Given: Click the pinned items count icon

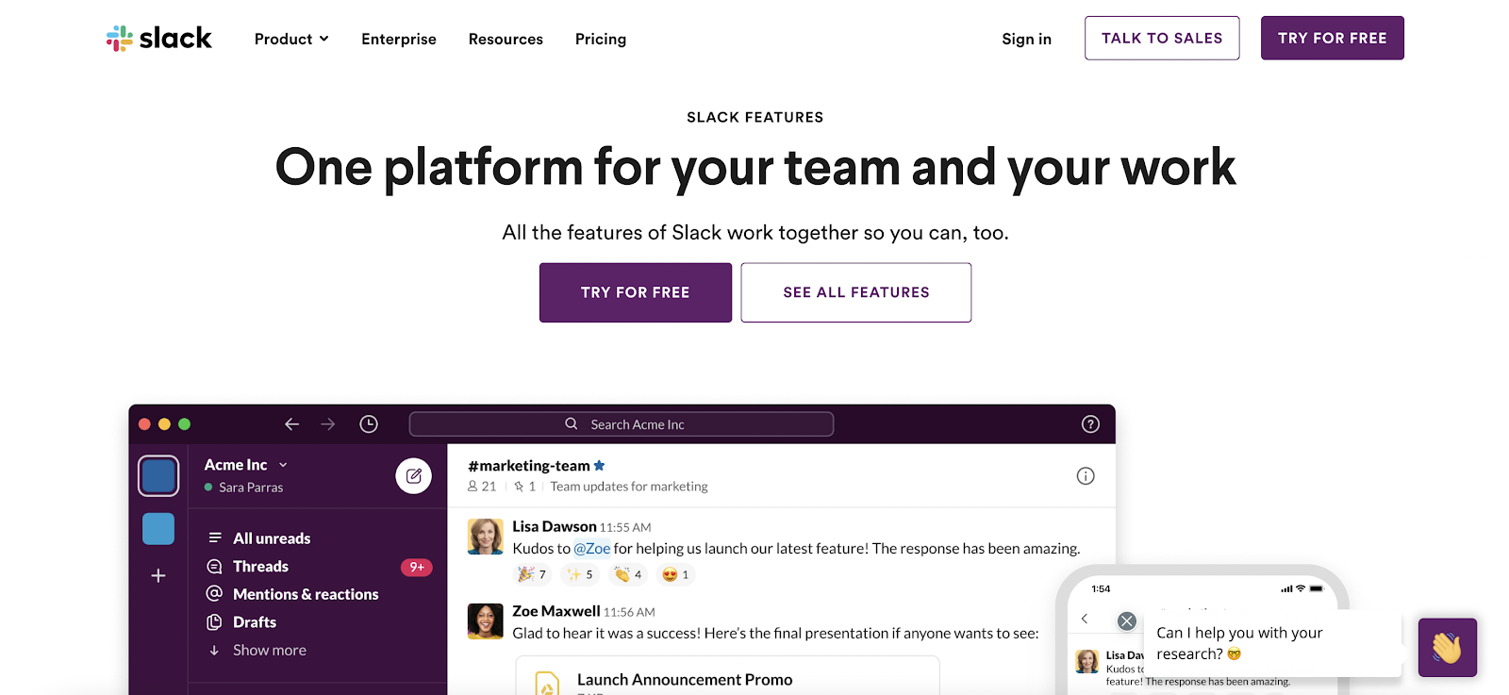Looking at the screenshot, I should (525, 487).
